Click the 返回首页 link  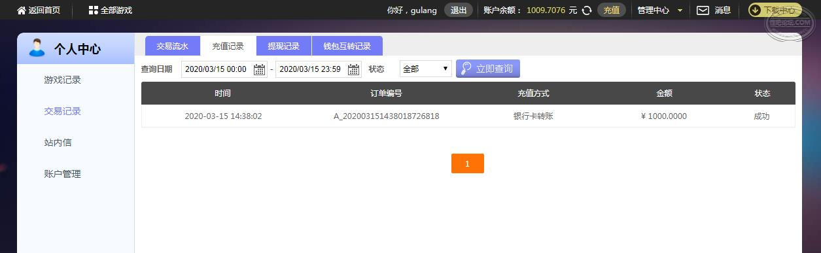click(x=44, y=10)
